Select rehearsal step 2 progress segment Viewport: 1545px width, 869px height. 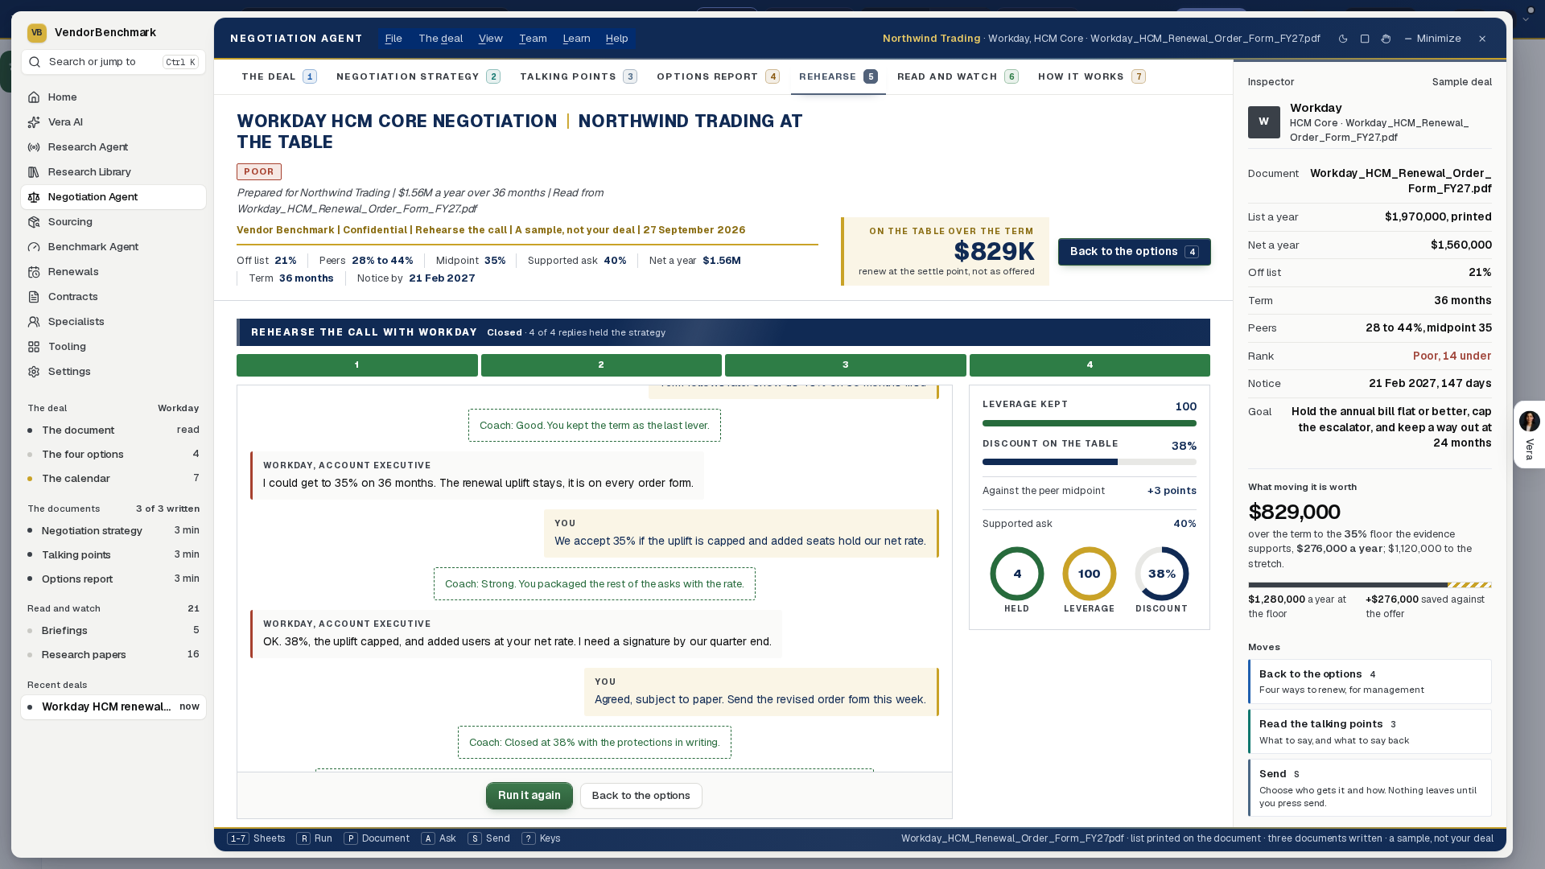click(x=601, y=365)
